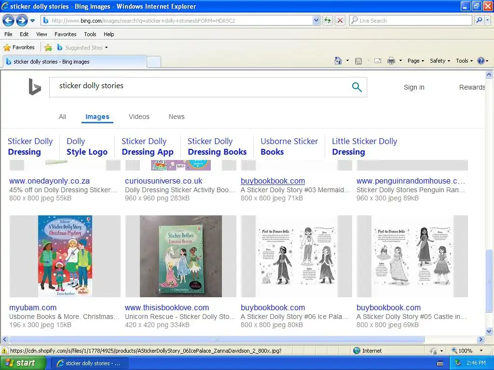Click the vertical scrollbar down arrow
This screenshot has width=494, height=370.
tap(489, 331)
